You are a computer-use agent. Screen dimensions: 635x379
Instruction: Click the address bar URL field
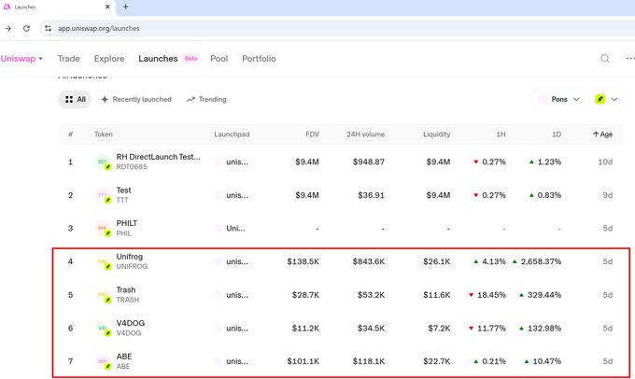pos(336,28)
